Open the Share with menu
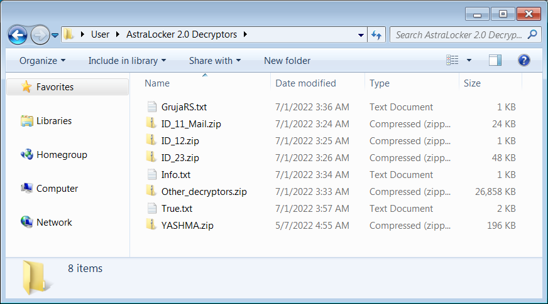The width and height of the screenshot is (548, 304). tap(215, 61)
